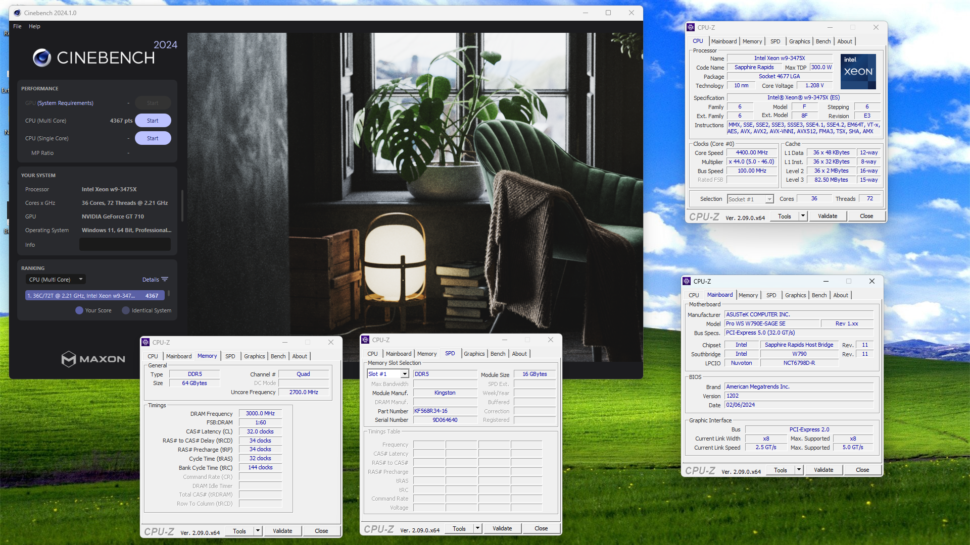Click the NVIDIA GeForce GT 710 GPU text
The image size is (970, 545).
[x=113, y=216]
